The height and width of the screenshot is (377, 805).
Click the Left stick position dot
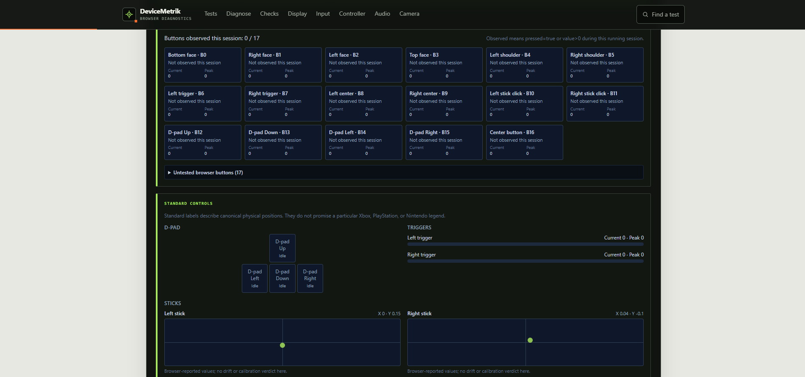pos(282,345)
